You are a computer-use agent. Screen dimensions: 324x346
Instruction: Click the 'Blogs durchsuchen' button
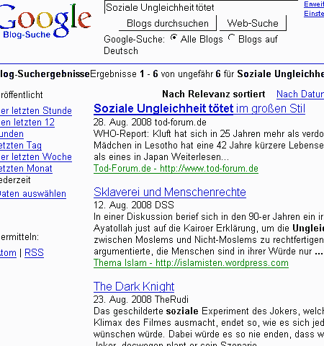[168, 23]
